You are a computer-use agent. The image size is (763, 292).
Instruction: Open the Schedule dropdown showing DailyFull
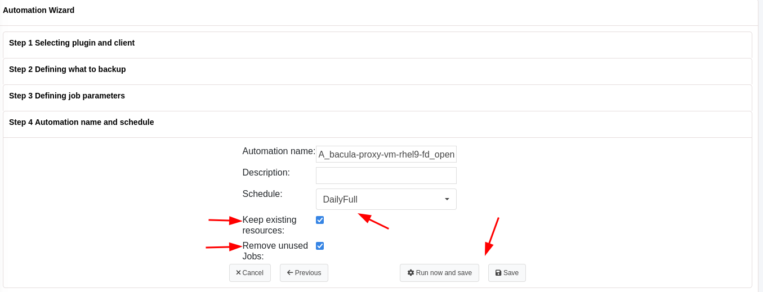tap(386, 199)
